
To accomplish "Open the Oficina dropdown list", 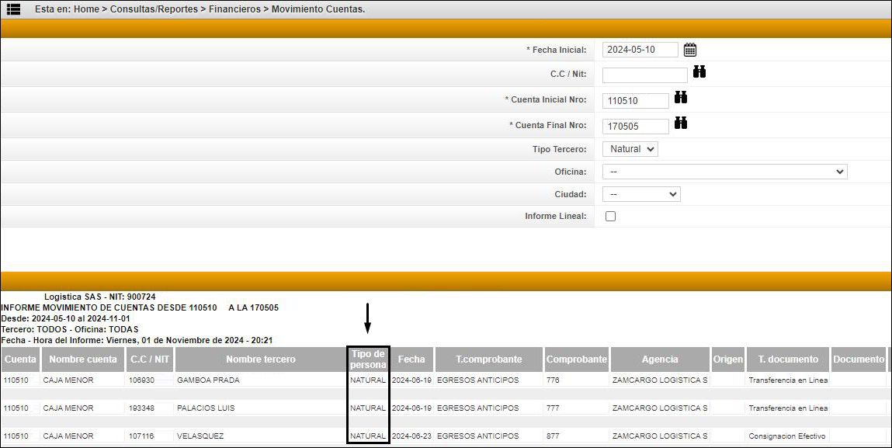I will pyautogui.click(x=724, y=172).
